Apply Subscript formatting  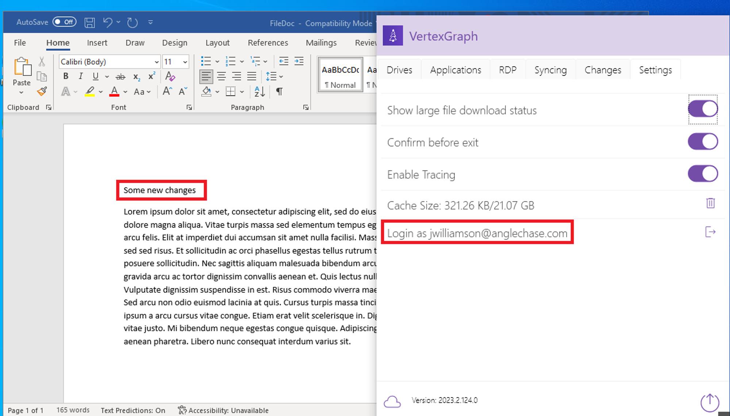point(137,77)
